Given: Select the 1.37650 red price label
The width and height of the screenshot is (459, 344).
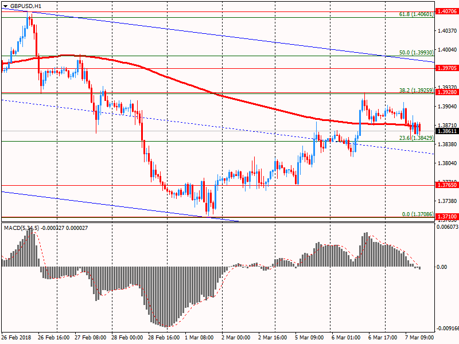Looking at the screenshot, I should coord(447,185).
